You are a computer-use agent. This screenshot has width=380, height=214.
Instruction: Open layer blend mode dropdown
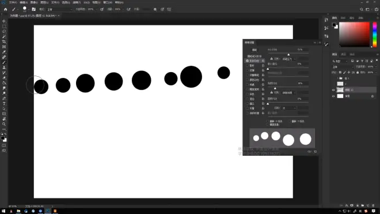[x=343, y=67]
